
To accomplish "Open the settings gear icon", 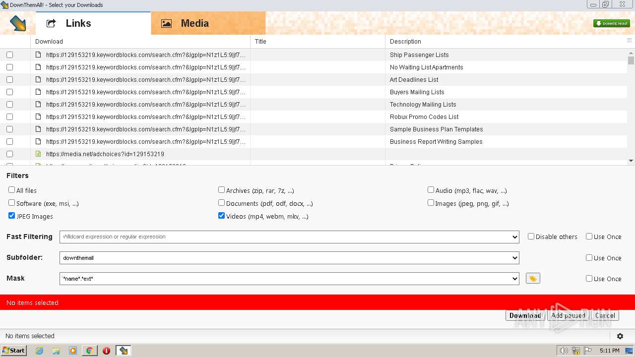I will 620,336.
